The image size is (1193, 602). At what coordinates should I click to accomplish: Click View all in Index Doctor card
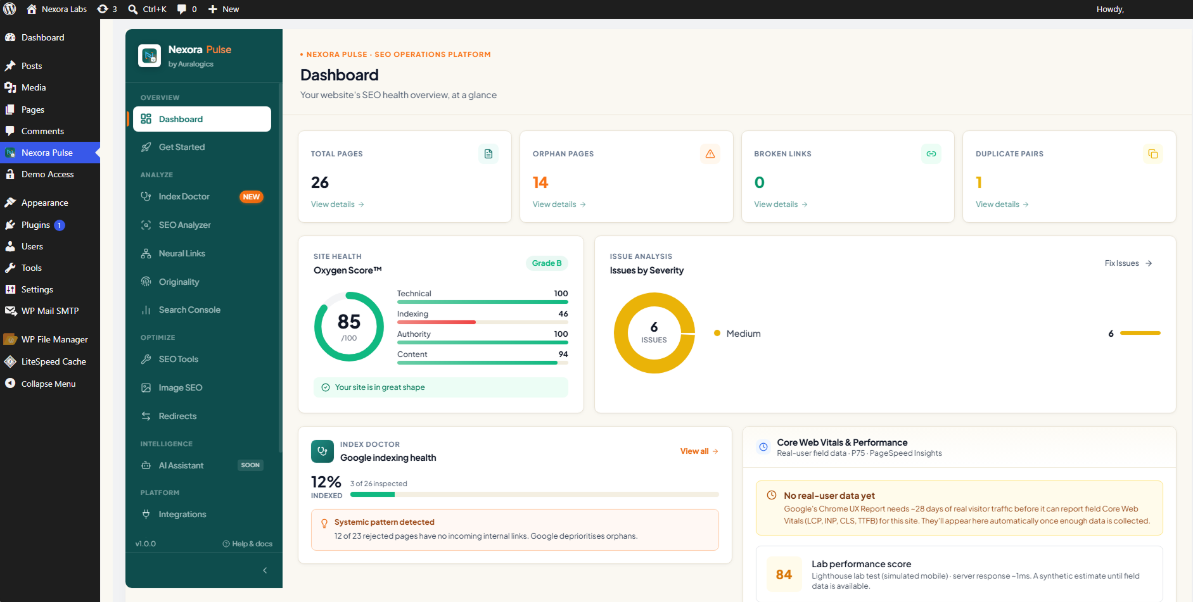click(699, 451)
